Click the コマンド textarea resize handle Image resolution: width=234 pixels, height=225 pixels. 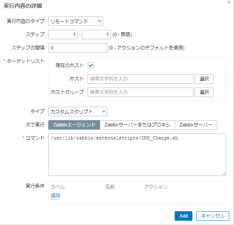pos(224,174)
